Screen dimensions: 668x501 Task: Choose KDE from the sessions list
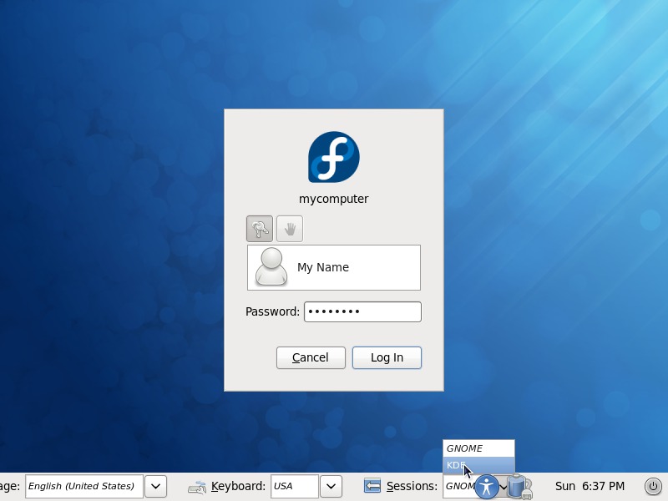(x=478, y=465)
